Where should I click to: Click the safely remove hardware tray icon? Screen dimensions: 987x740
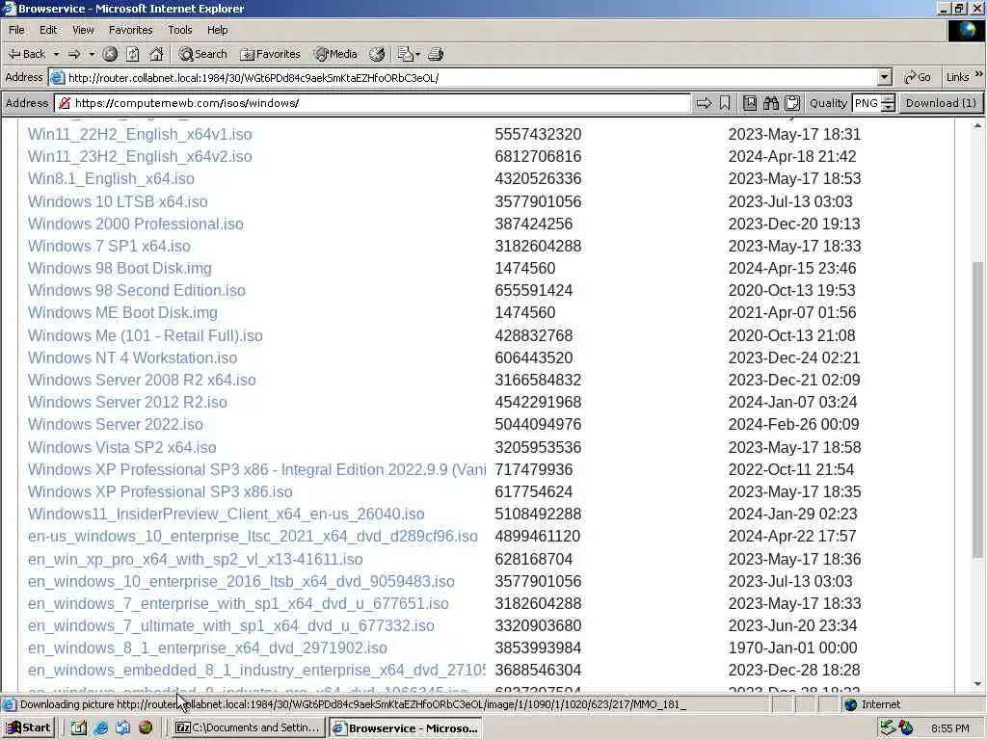[x=888, y=728]
